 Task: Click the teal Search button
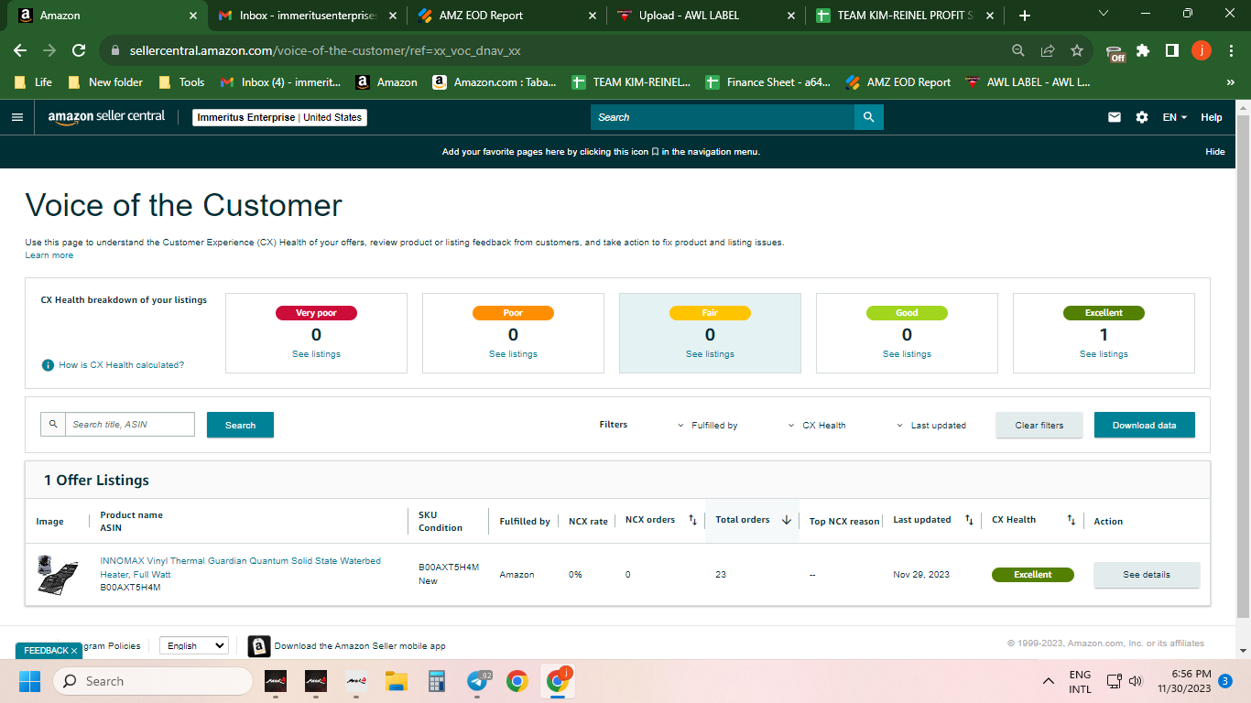pos(240,425)
